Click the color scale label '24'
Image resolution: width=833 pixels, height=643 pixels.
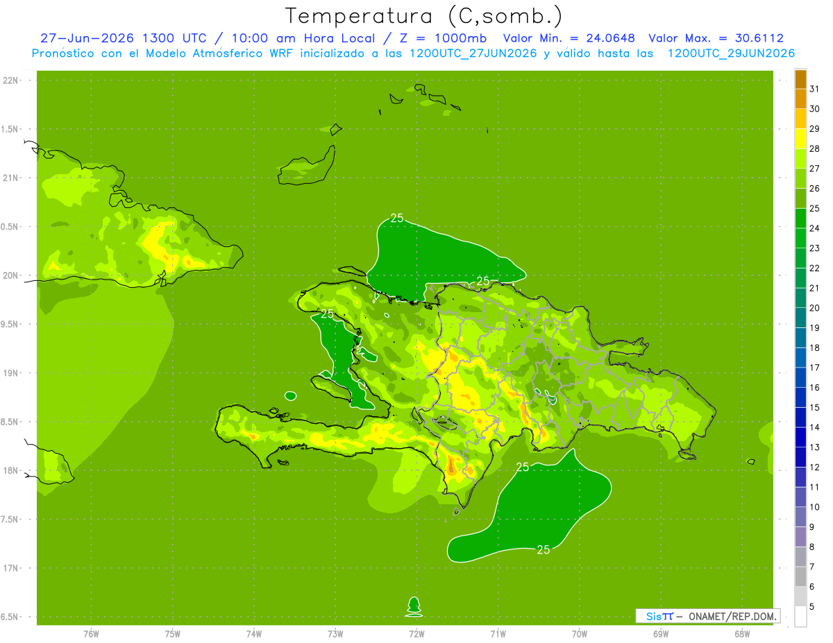coord(814,228)
